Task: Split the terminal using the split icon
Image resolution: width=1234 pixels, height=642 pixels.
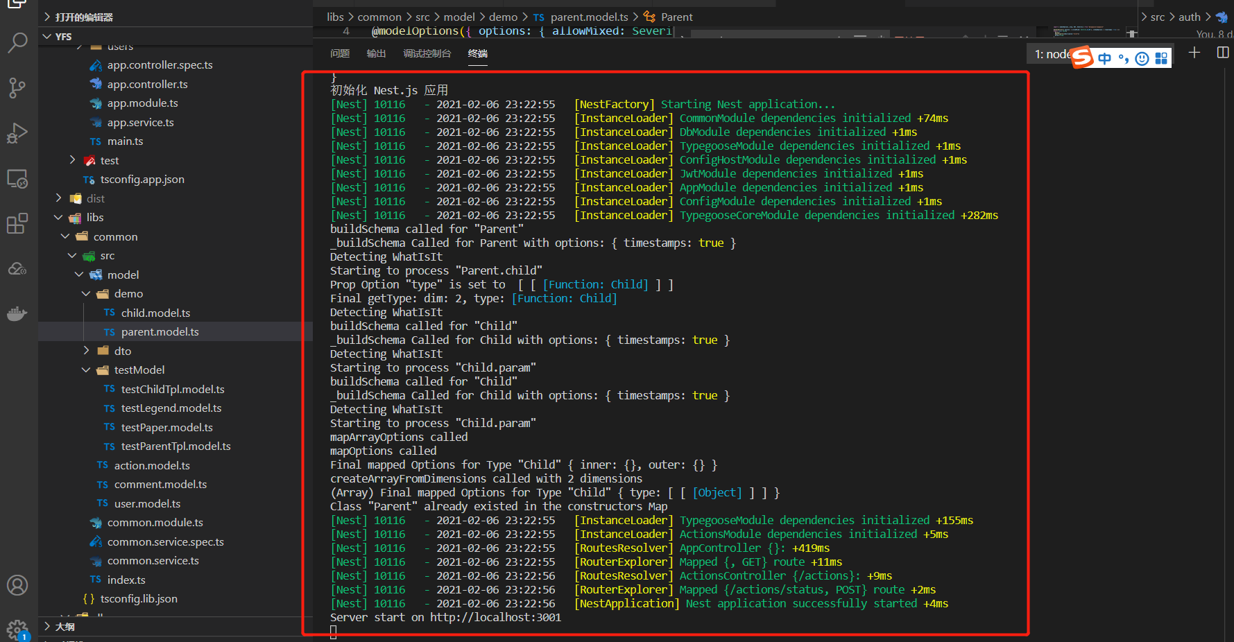Action: click(x=1223, y=52)
